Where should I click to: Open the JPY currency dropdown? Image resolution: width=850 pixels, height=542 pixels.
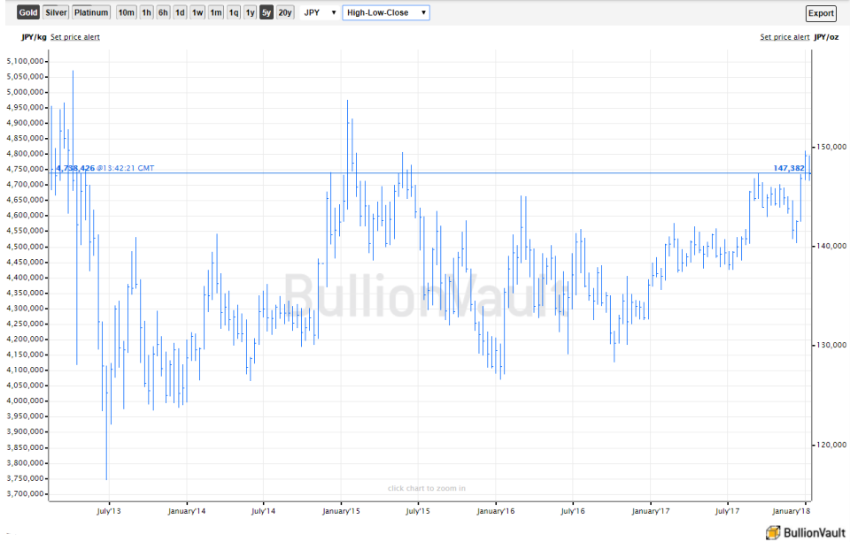pyautogui.click(x=320, y=12)
